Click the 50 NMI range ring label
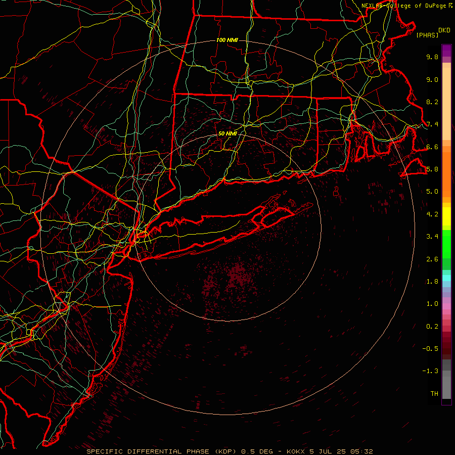The width and height of the screenshot is (455, 455). [227, 133]
